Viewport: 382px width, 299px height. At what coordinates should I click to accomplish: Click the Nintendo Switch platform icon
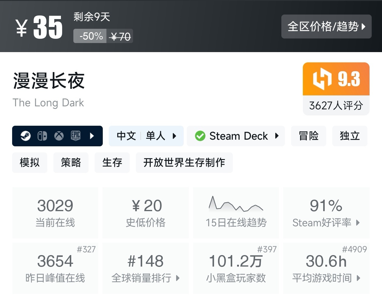point(42,136)
